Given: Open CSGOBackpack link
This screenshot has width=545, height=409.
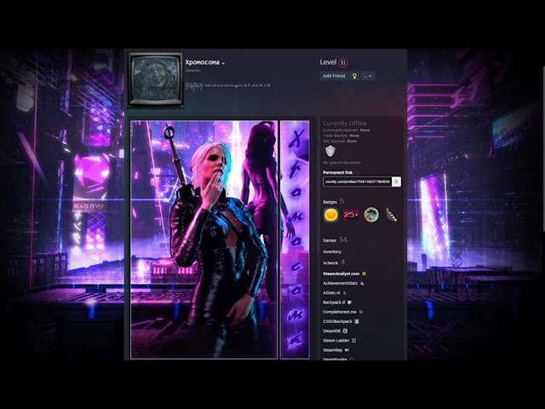Looking at the screenshot, I should pyautogui.click(x=337, y=321).
